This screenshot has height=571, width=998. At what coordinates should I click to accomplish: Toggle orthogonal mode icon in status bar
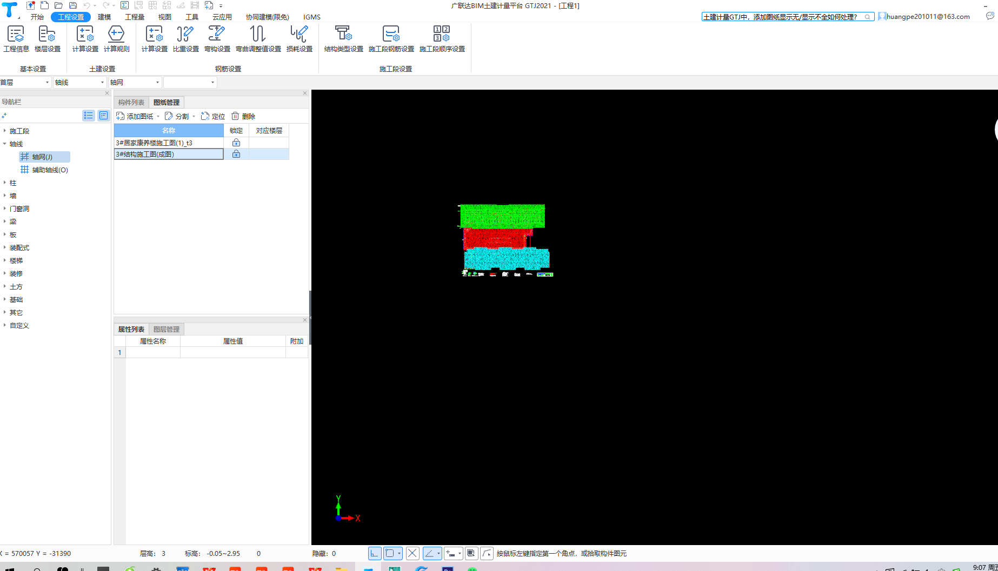point(375,553)
